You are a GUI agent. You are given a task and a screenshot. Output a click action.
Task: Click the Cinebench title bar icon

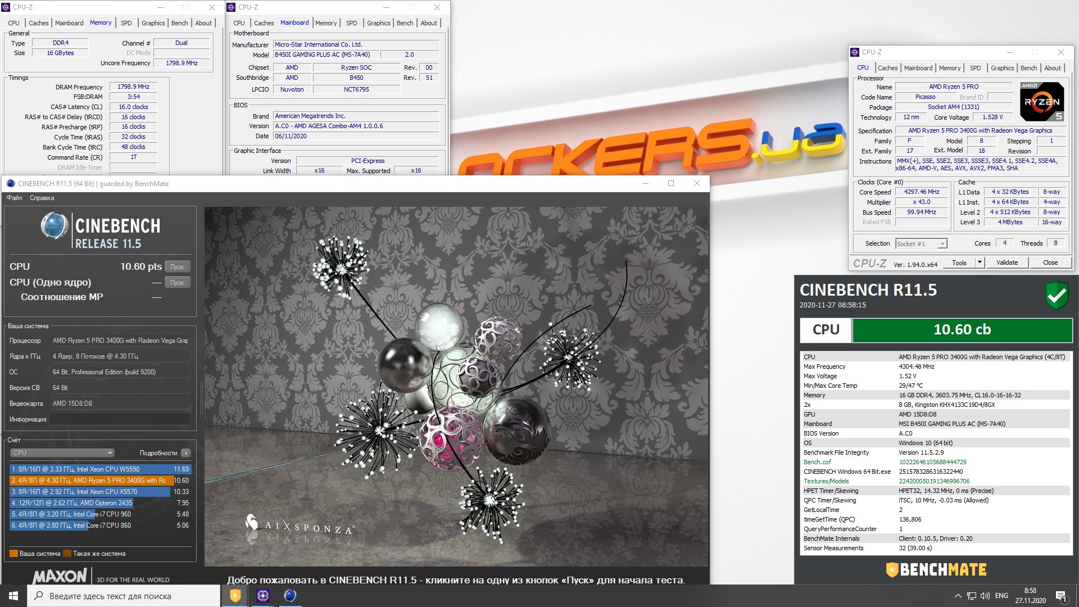pyautogui.click(x=10, y=184)
